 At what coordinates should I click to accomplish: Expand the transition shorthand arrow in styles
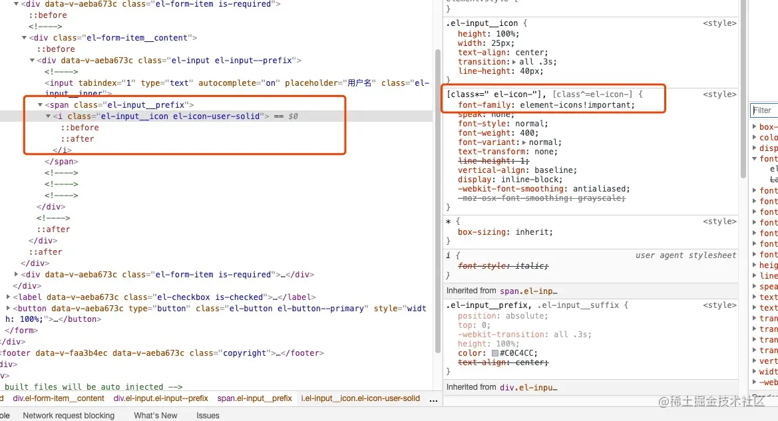point(514,62)
